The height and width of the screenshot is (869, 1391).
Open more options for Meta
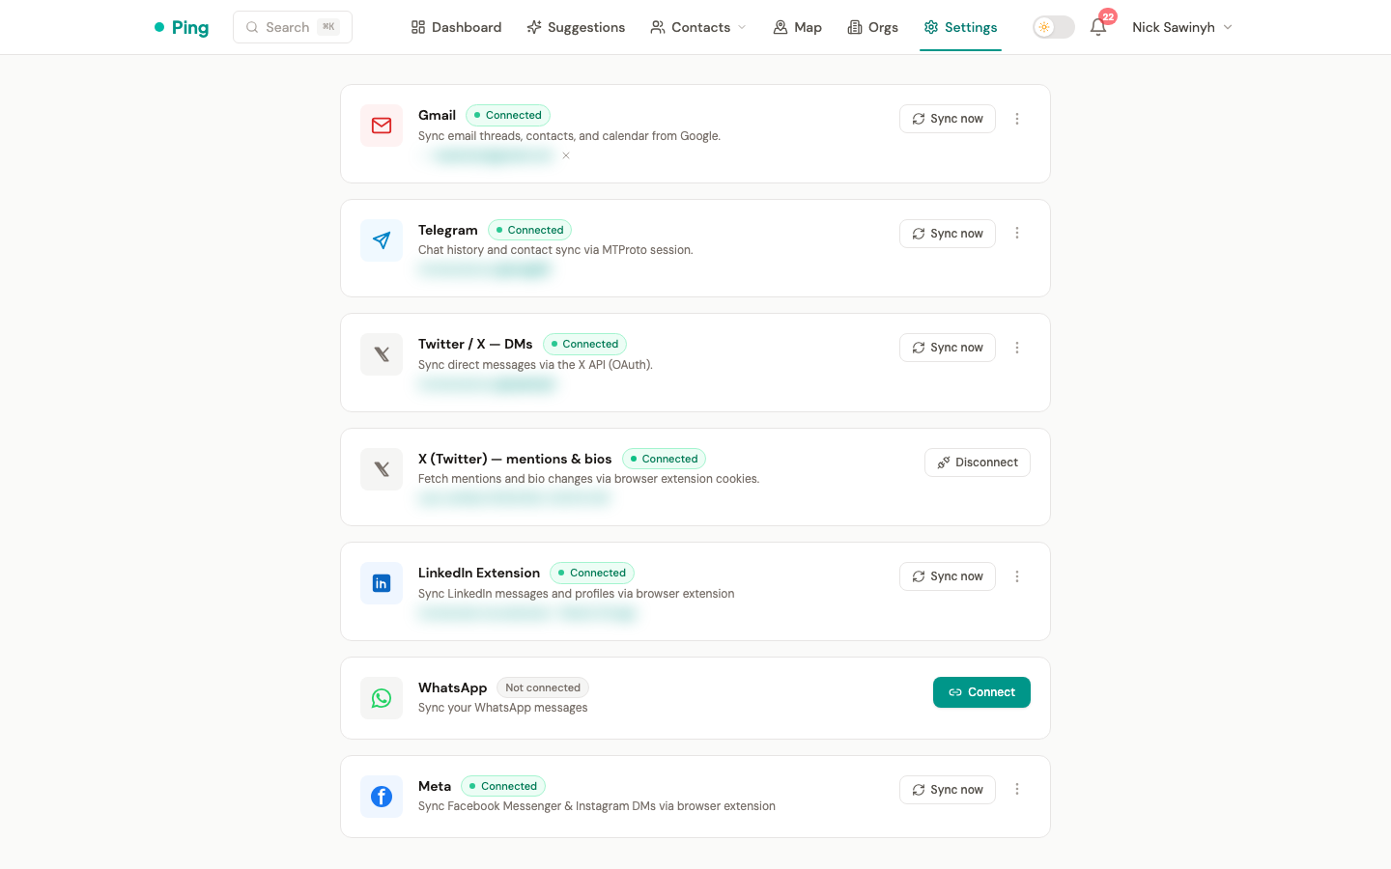[x=1017, y=789]
